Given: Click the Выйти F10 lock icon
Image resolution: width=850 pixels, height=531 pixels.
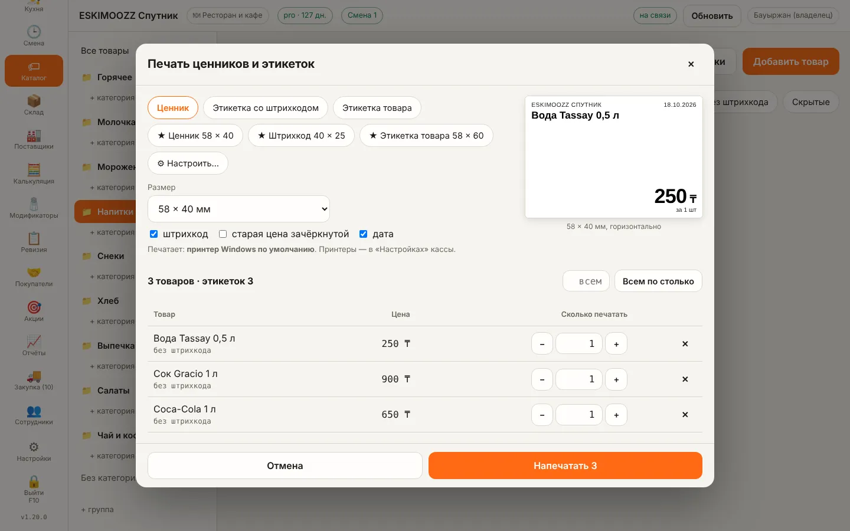Looking at the screenshot, I should coord(34,489).
